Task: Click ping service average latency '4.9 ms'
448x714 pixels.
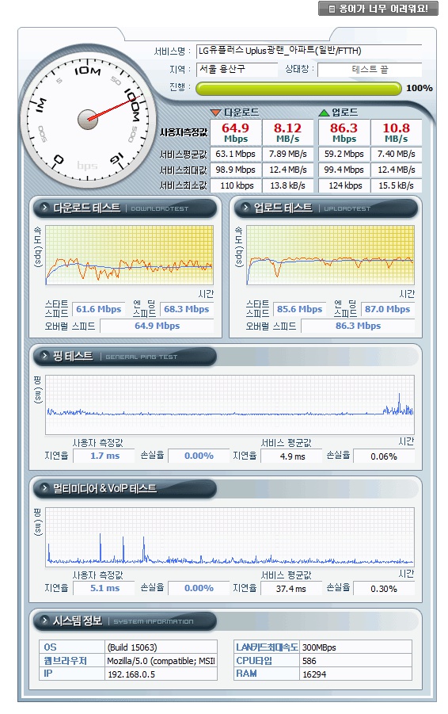Action: click(x=292, y=456)
